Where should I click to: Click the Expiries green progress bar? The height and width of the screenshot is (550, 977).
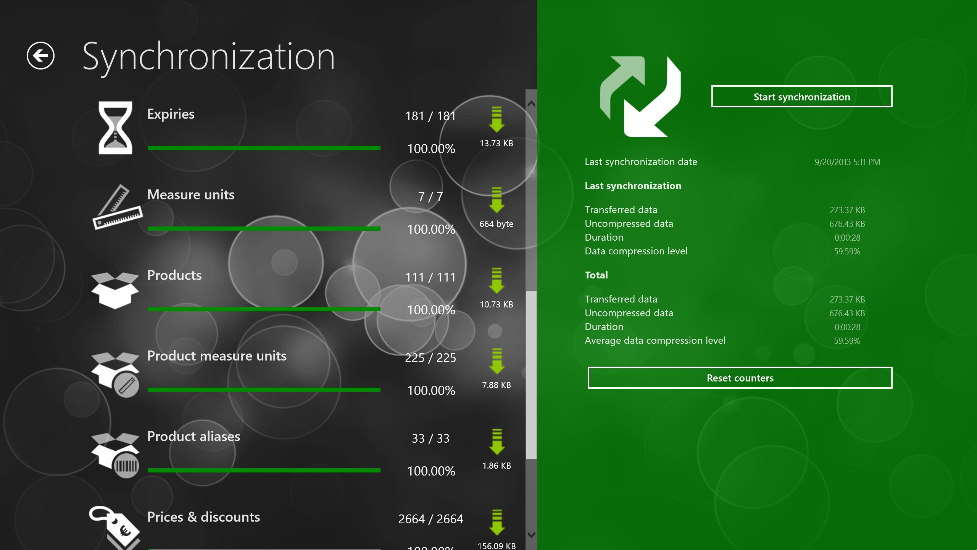(x=264, y=148)
